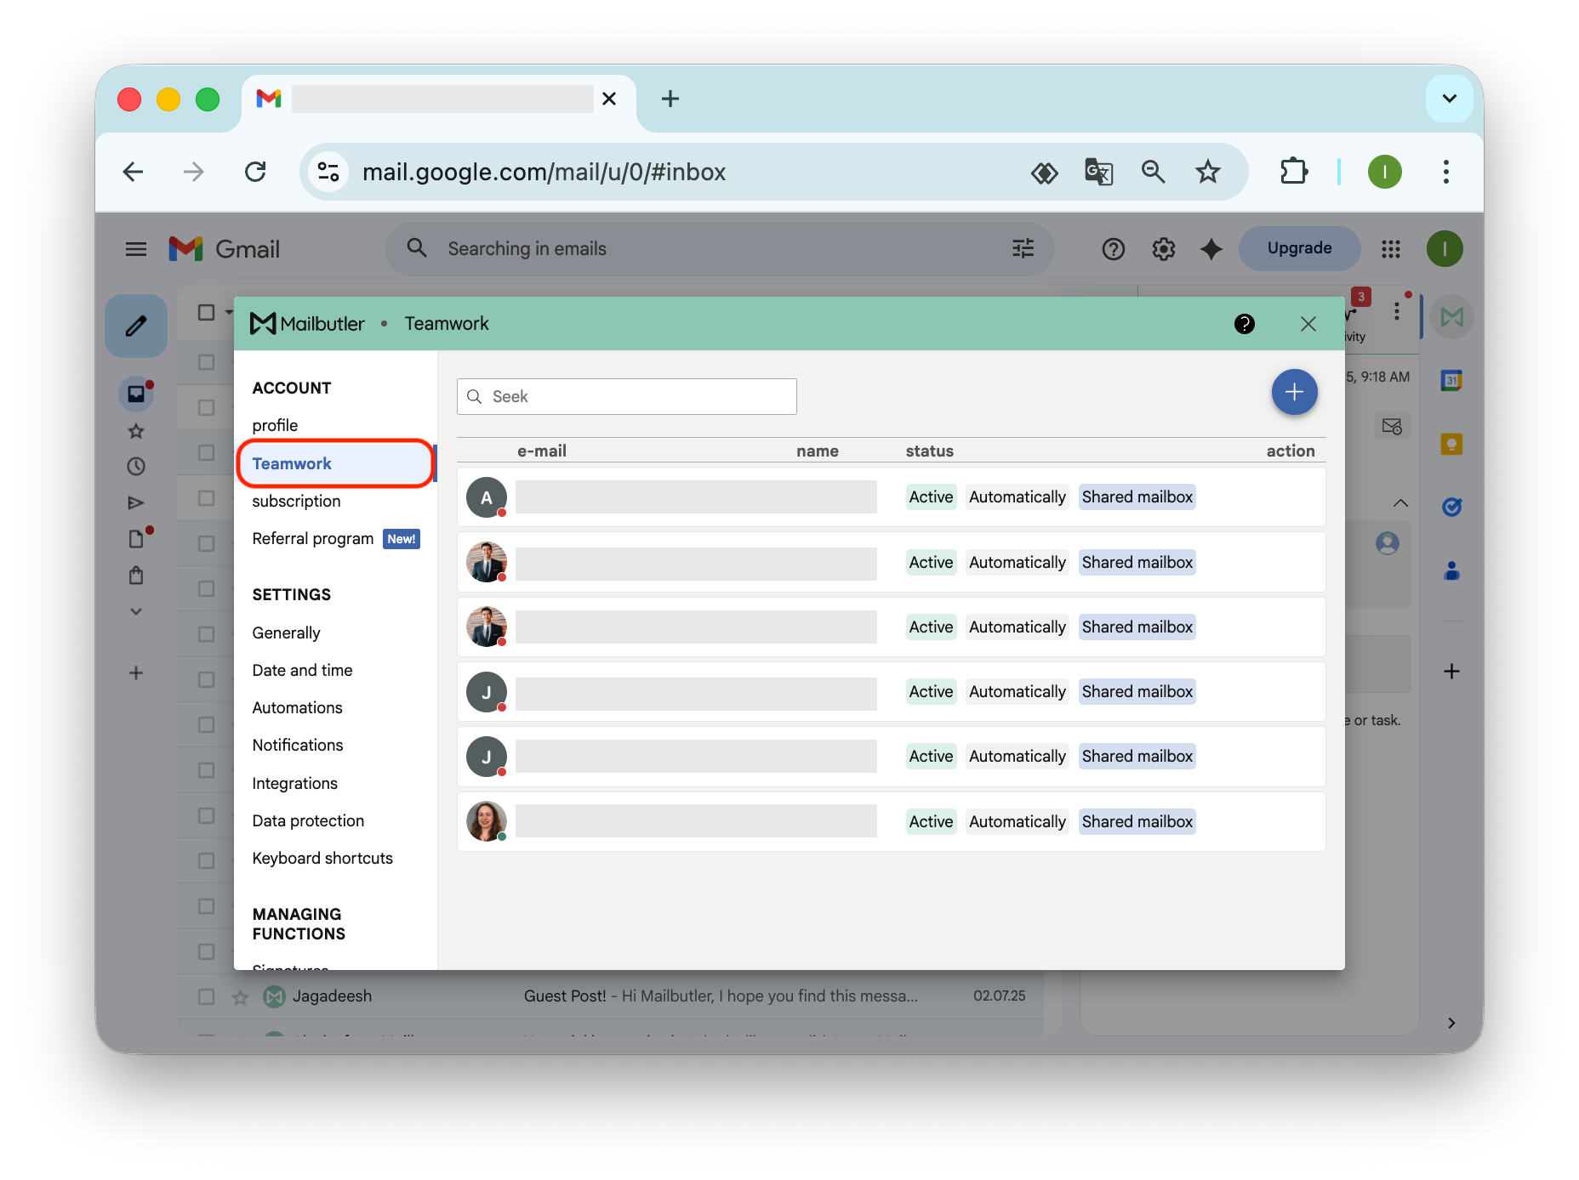Image resolution: width=1579 pixels, height=1180 pixels.
Task: Click get add-ons plus in side panel
Action: pyautogui.click(x=1452, y=672)
